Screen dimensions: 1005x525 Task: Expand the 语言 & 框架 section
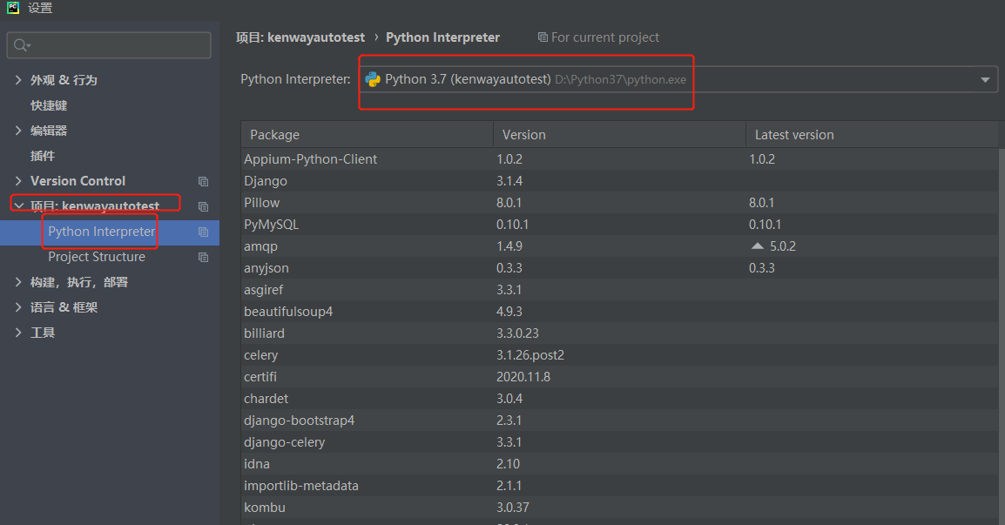pos(18,307)
